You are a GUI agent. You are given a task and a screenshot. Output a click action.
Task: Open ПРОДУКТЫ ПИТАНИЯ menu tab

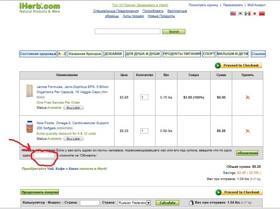[182, 54]
